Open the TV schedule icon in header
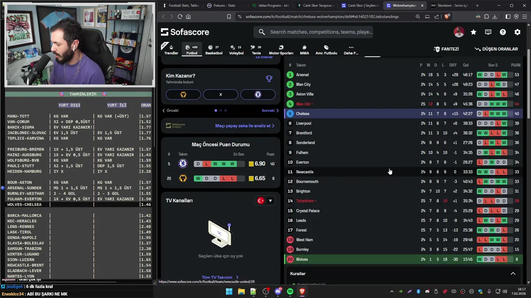This screenshot has height=298, width=531. (x=488, y=32)
